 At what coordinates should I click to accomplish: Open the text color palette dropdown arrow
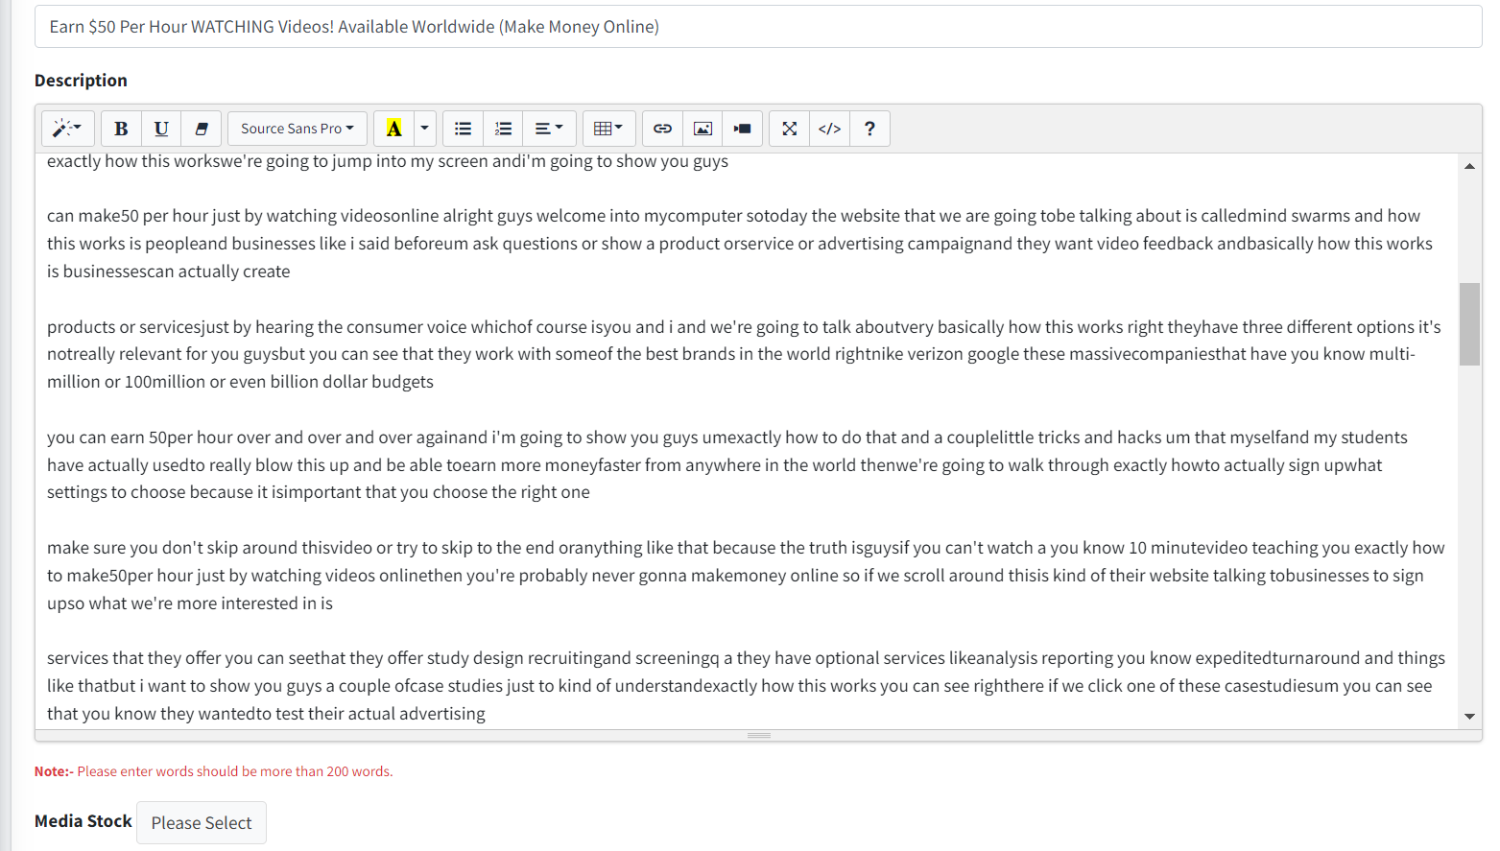(x=424, y=129)
